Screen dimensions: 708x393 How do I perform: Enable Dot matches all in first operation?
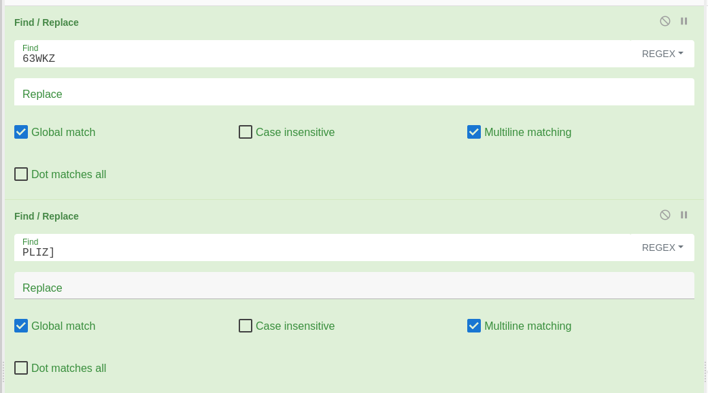(21, 174)
